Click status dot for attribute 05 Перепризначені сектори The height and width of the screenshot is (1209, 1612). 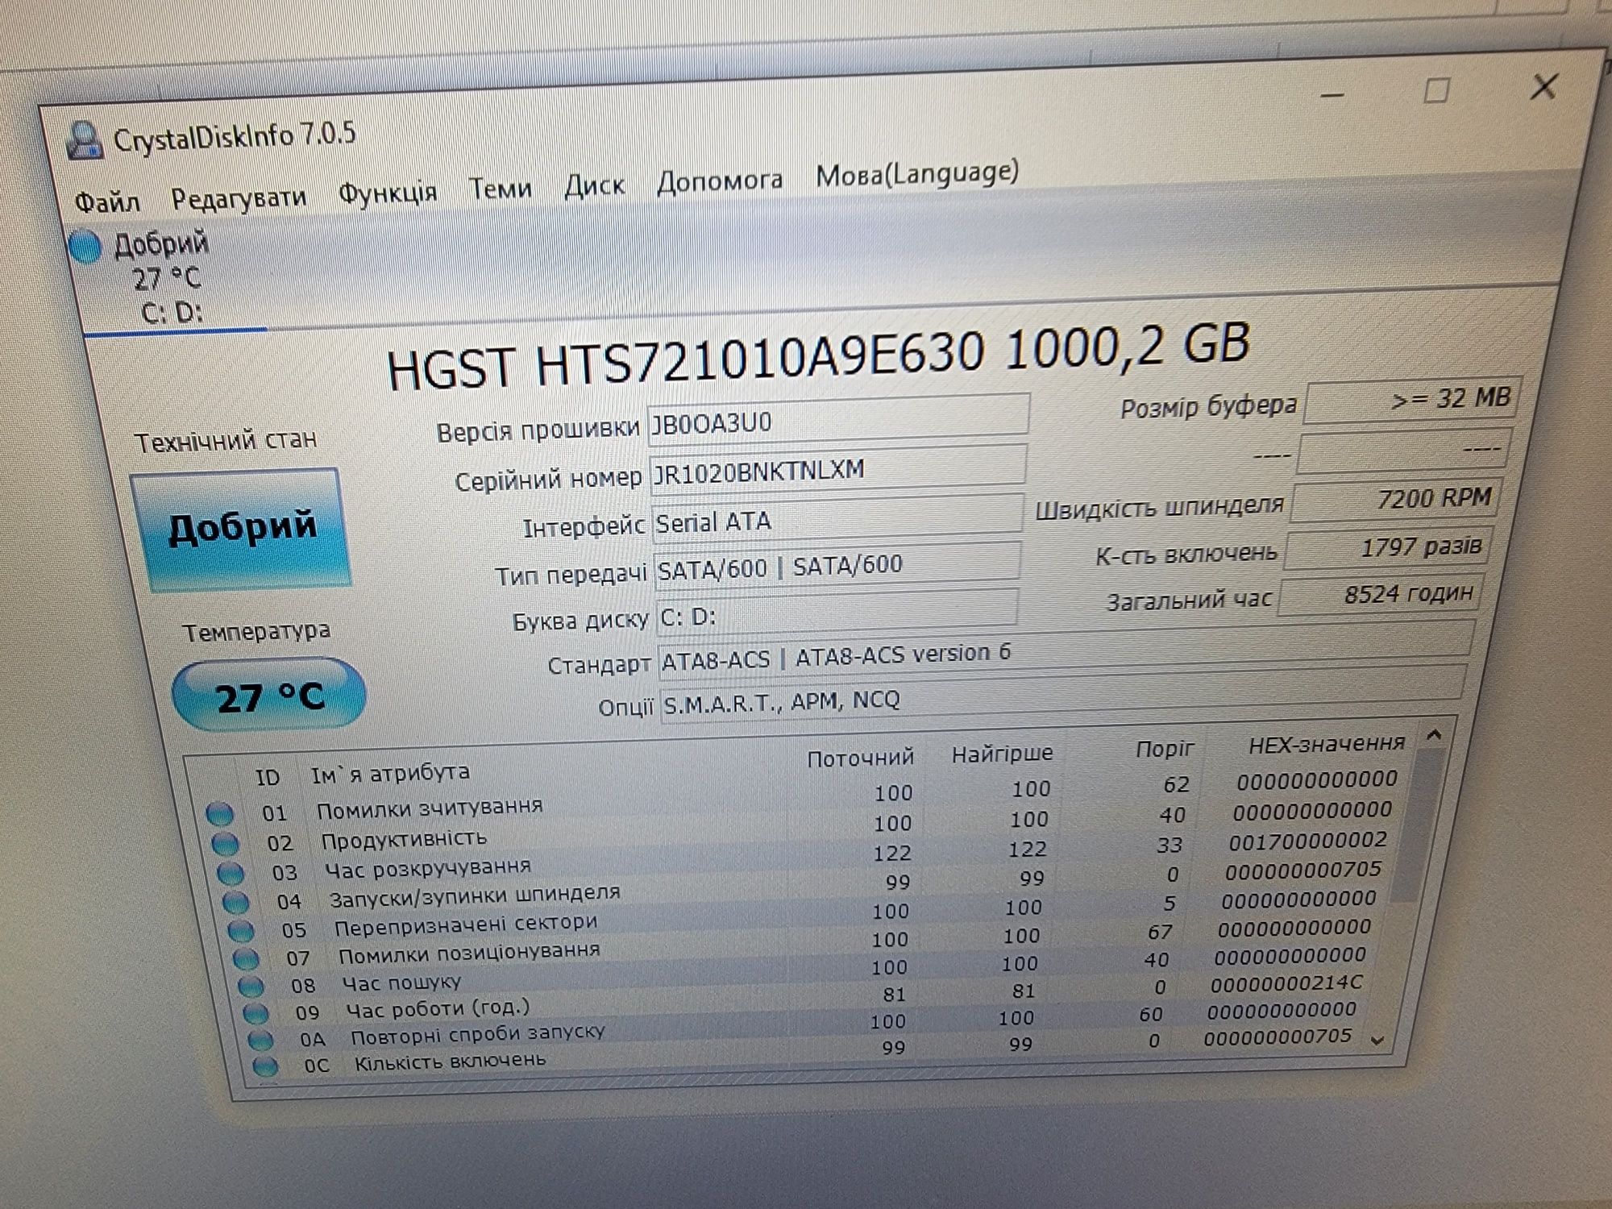[241, 931]
